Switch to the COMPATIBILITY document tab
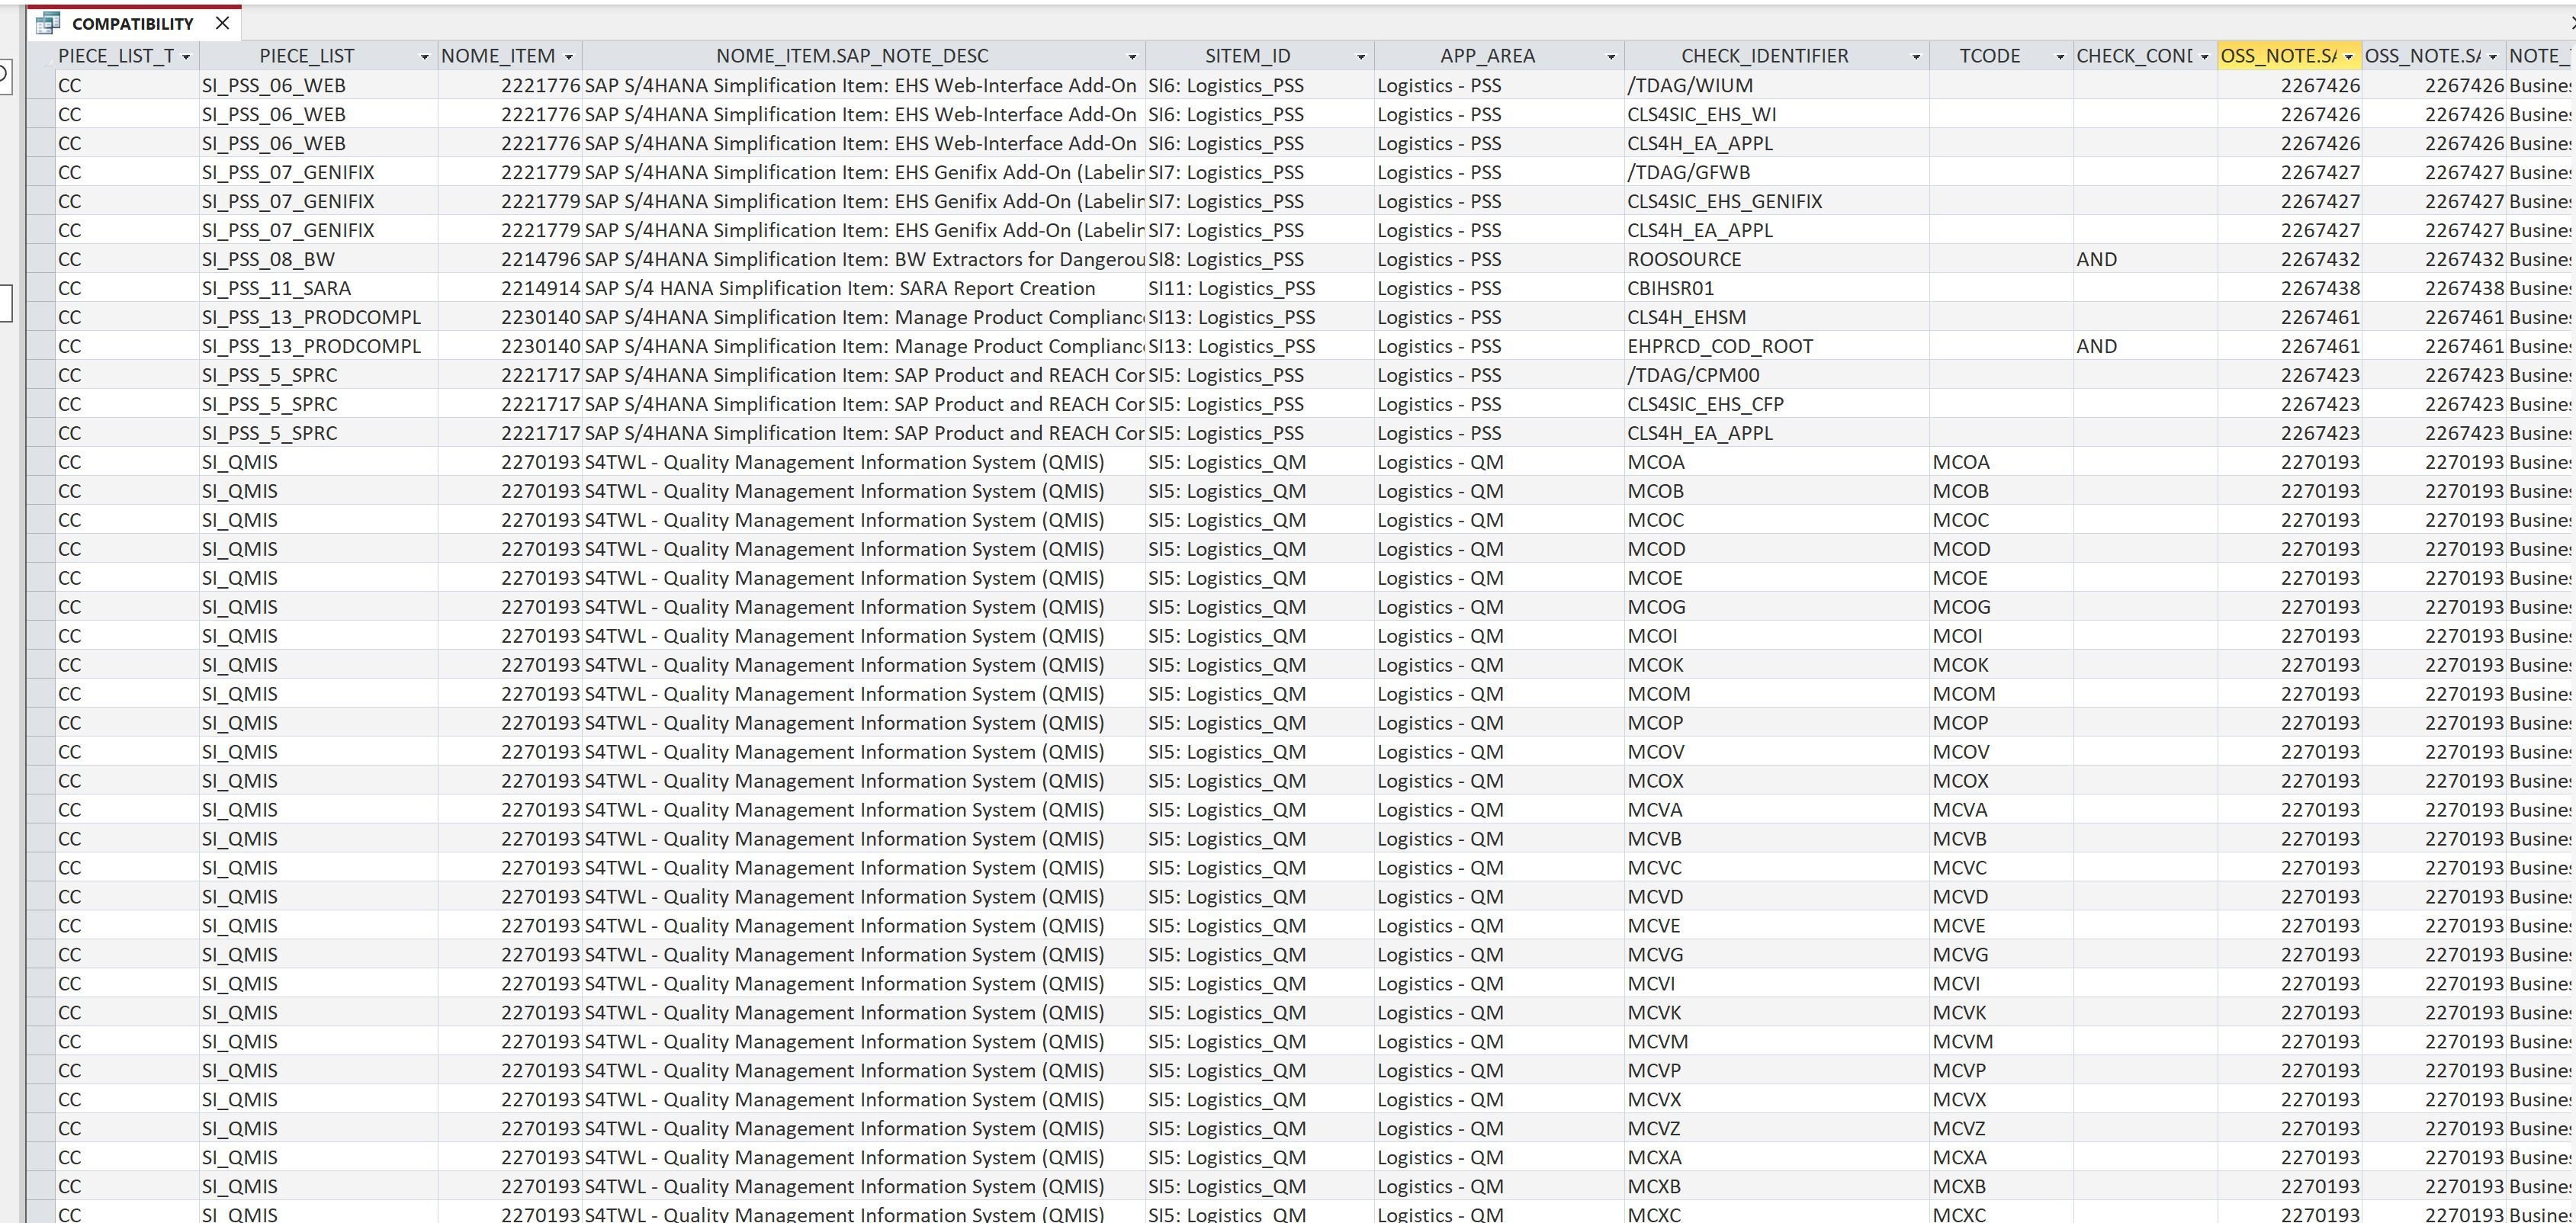2576x1223 pixels. [x=132, y=23]
